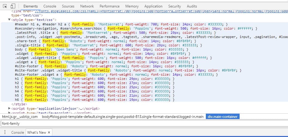Open the Network tab

tap(87, 6)
